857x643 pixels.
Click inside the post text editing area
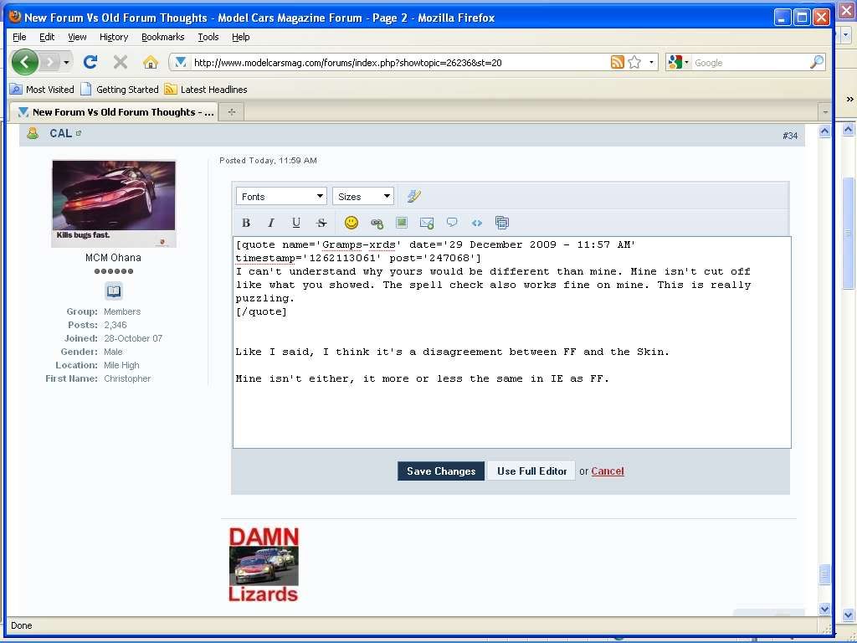tap(511, 410)
